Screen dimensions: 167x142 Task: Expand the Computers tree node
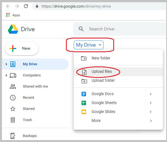(x=6, y=75)
